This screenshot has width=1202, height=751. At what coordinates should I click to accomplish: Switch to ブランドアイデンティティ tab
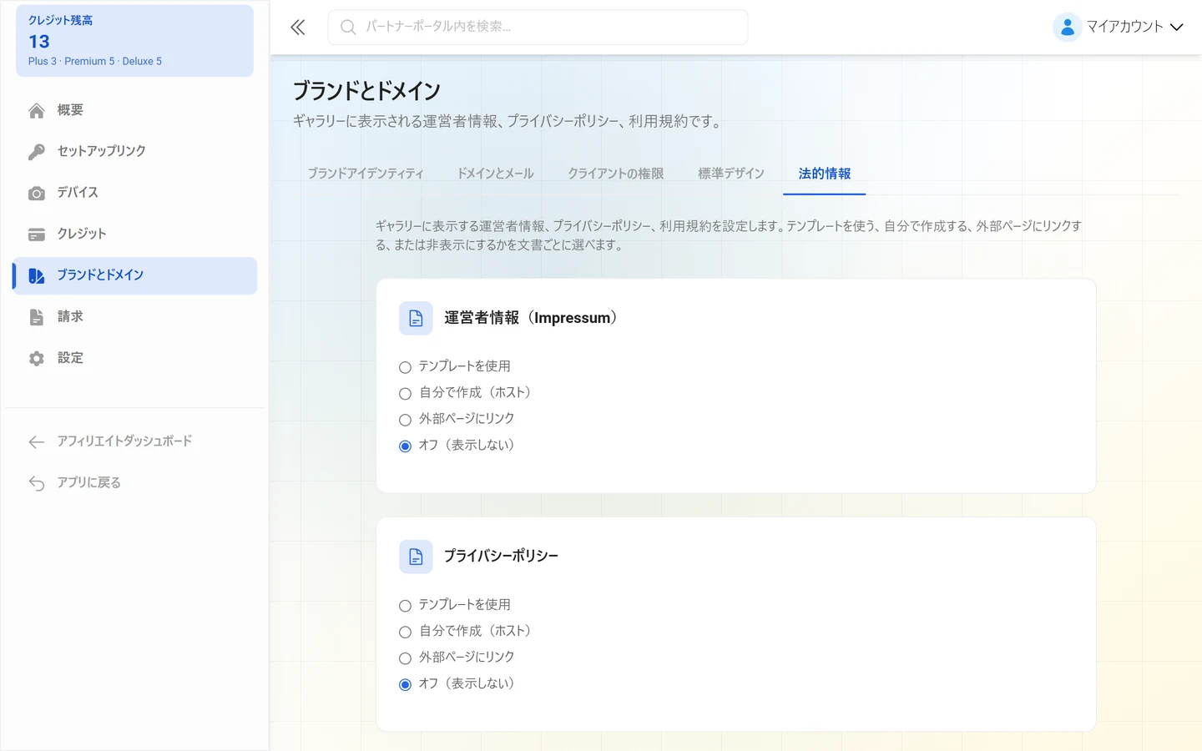pyautogui.click(x=366, y=174)
